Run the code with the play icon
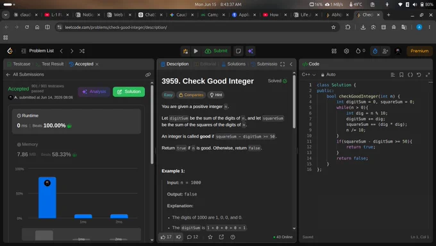This screenshot has height=246, width=436. [196, 51]
